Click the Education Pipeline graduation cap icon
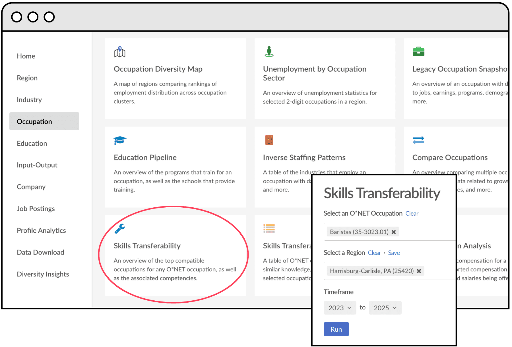The height and width of the screenshot is (347, 512). tap(120, 140)
